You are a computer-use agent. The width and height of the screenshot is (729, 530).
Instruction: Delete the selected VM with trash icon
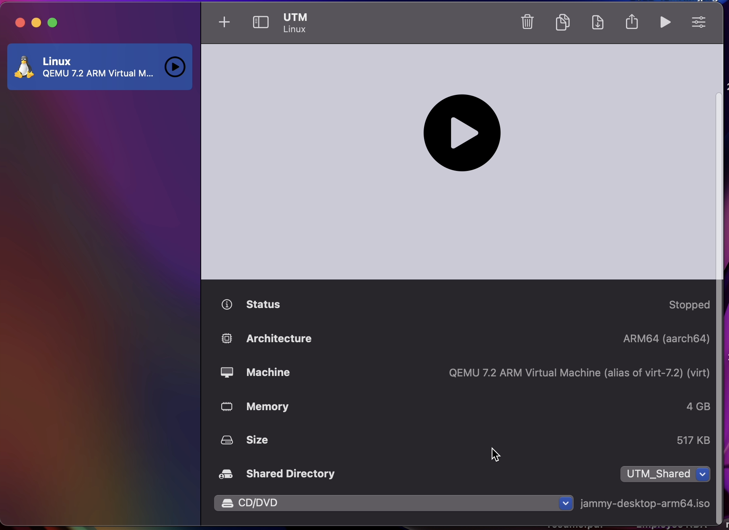coord(527,22)
